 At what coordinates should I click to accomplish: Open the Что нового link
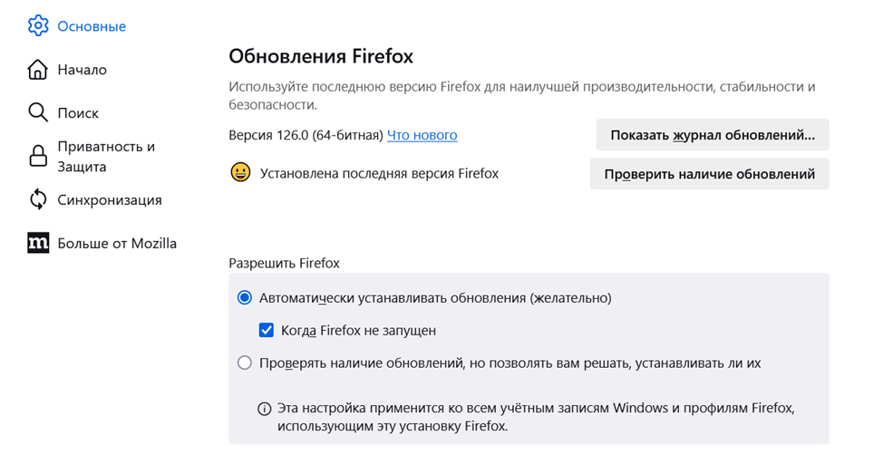pos(422,135)
